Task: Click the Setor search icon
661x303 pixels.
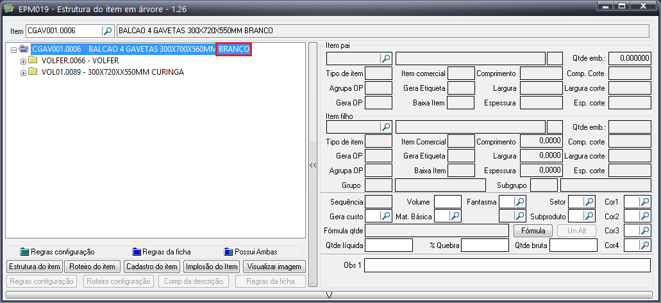Action: 590,202
